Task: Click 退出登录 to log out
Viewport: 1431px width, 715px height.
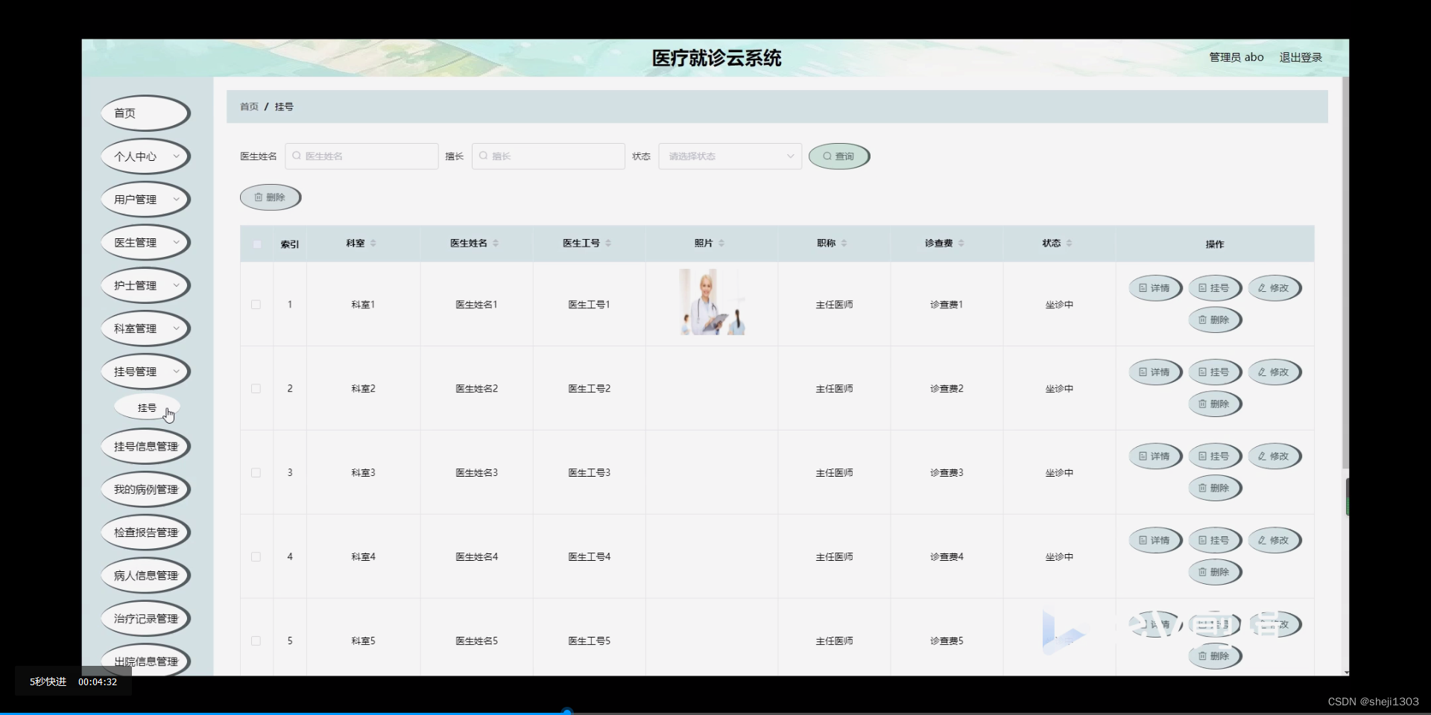Action: click(x=1300, y=57)
